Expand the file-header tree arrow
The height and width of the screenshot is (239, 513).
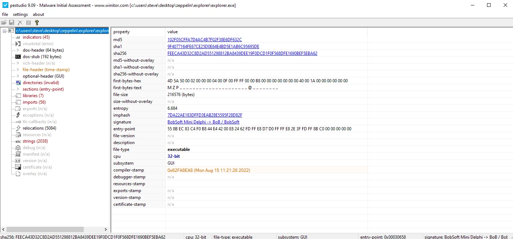pos(18,70)
